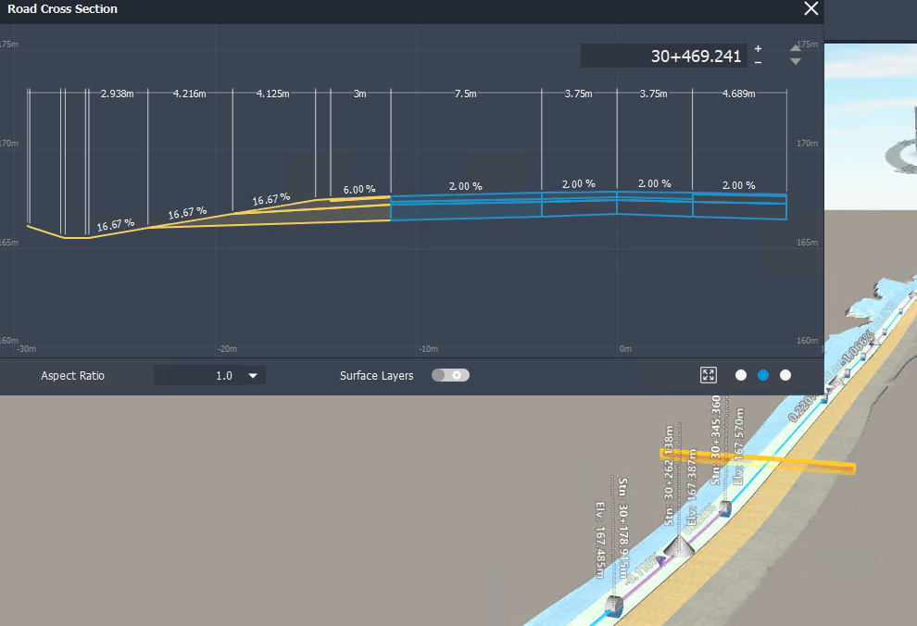Click the 4.216m width dimension label
The height and width of the screenshot is (626, 917).
(x=190, y=94)
